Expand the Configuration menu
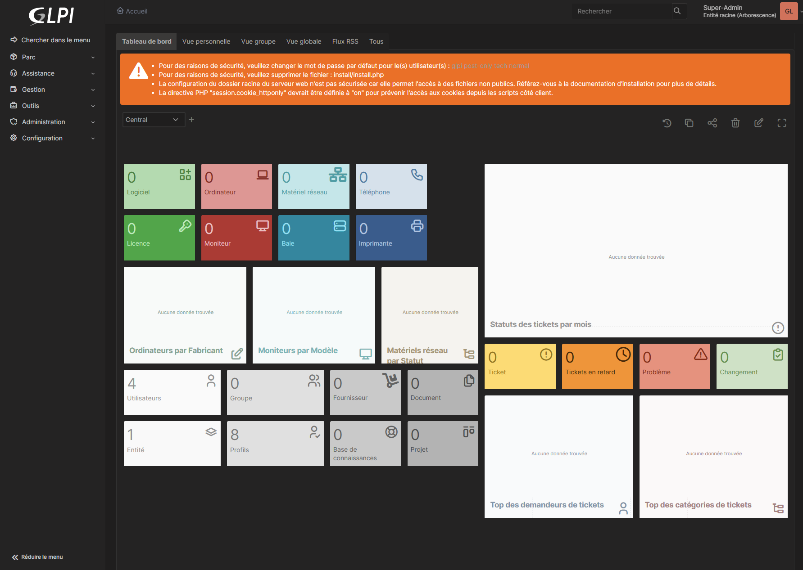803x570 pixels. [x=52, y=138]
